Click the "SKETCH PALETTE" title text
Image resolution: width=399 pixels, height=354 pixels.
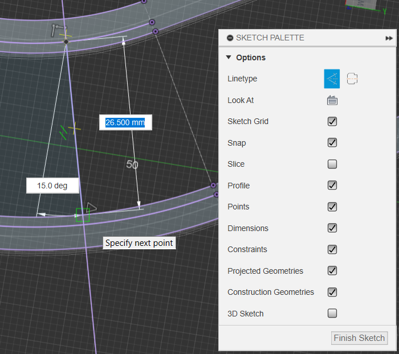pyautogui.click(x=270, y=38)
